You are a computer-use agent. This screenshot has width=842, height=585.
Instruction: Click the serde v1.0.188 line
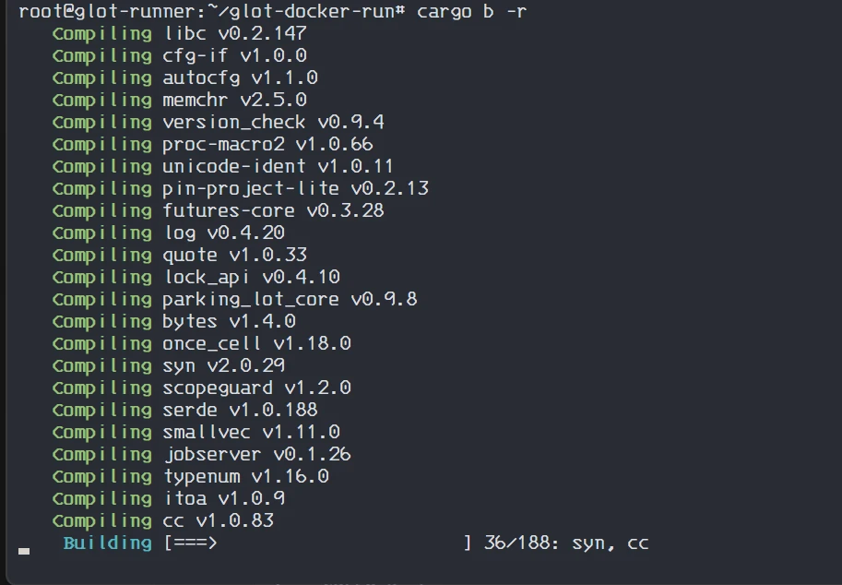coord(185,410)
